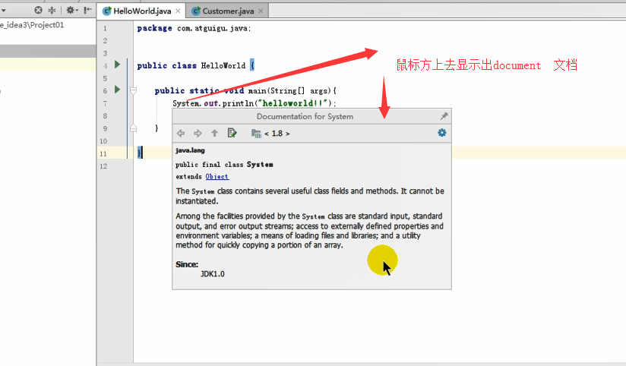The width and height of the screenshot is (626, 366).
Task: Open documentation popup settings gear
Action: coord(442,133)
